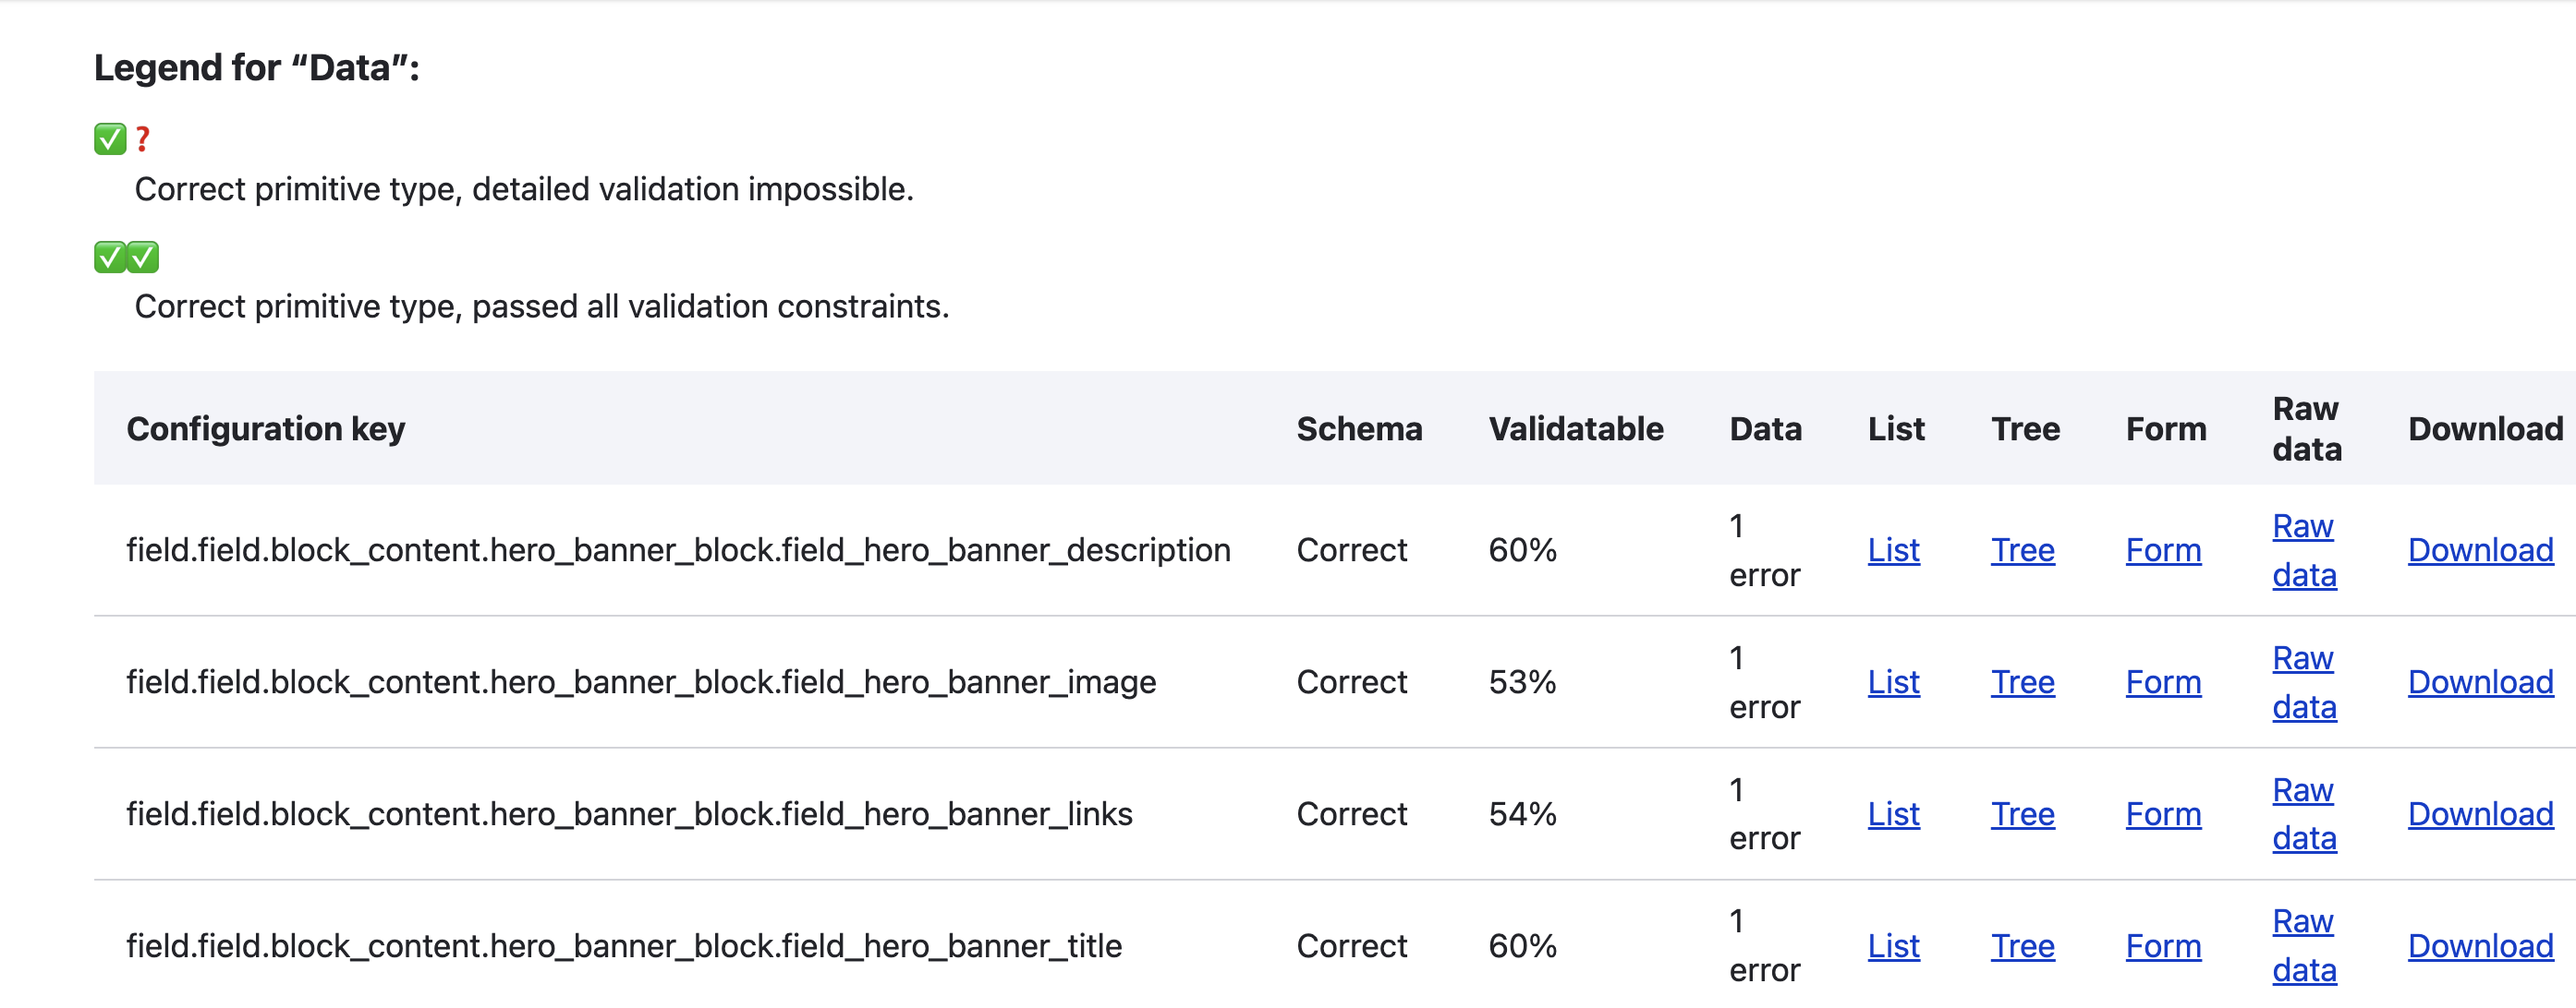This screenshot has width=2576, height=1008.
Task: Open List link for hero_banner_description row
Action: [x=1893, y=549]
